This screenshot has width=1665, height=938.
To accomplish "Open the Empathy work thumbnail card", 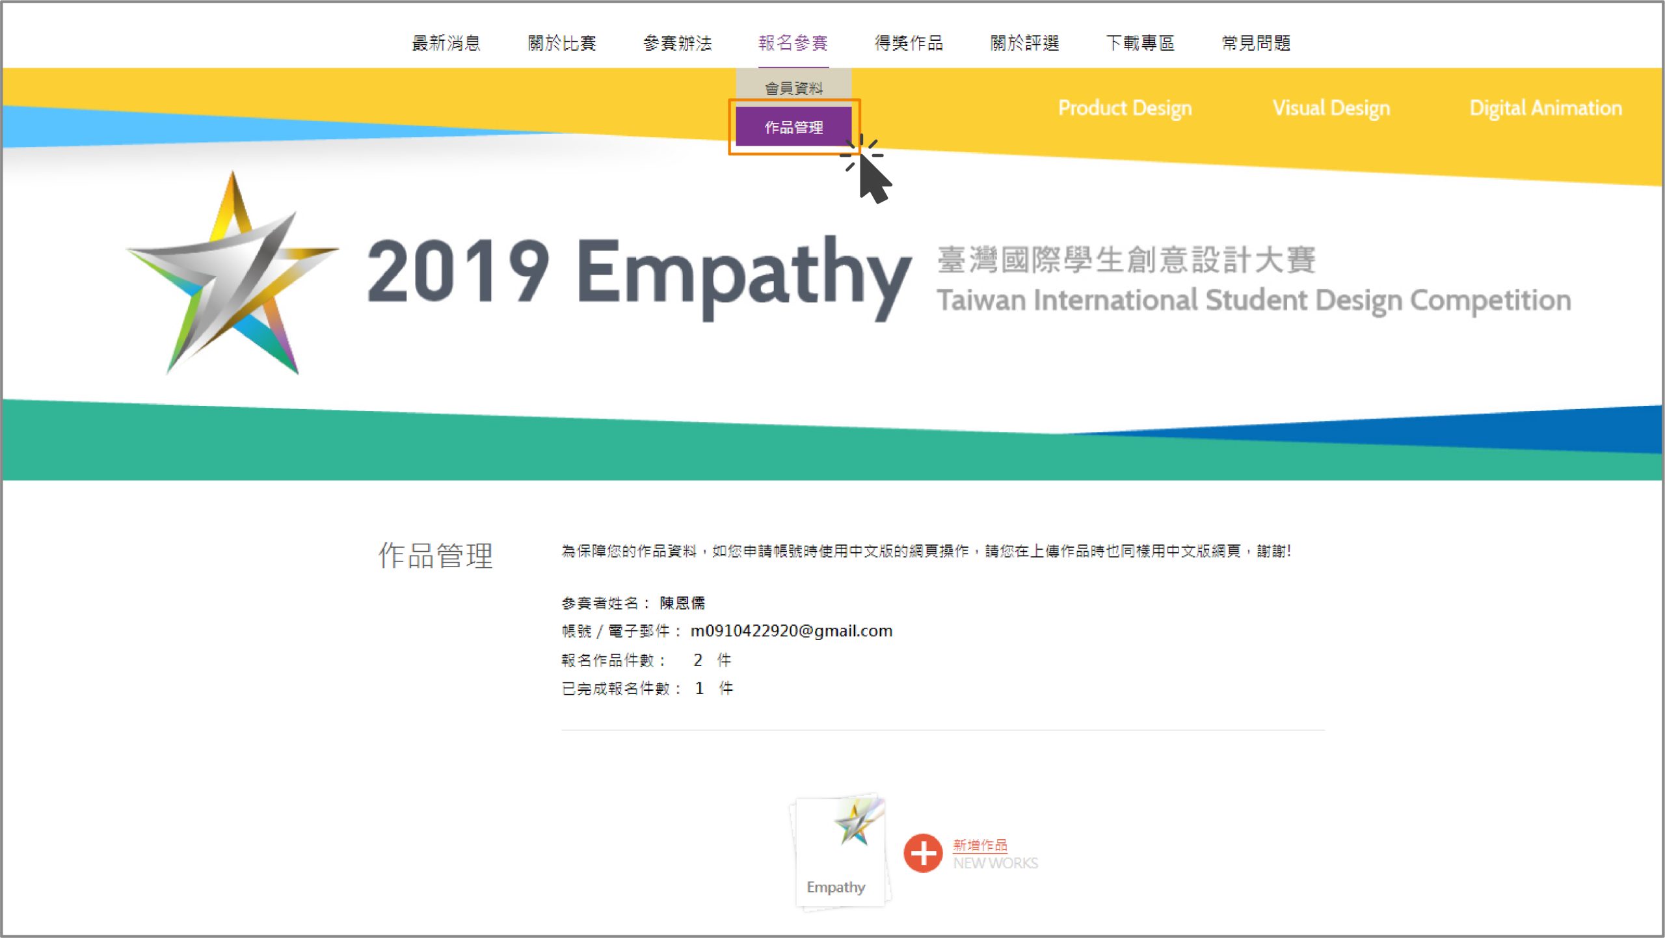I will click(x=840, y=851).
